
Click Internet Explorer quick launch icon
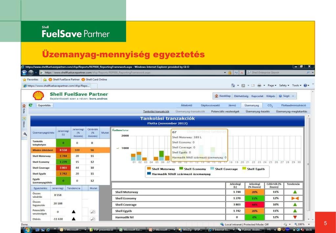pyautogui.click(x=48, y=230)
